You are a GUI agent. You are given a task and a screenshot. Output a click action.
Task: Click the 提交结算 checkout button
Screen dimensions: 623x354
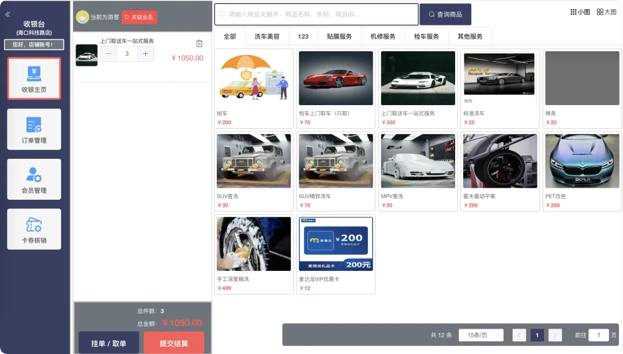(x=174, y=343)
